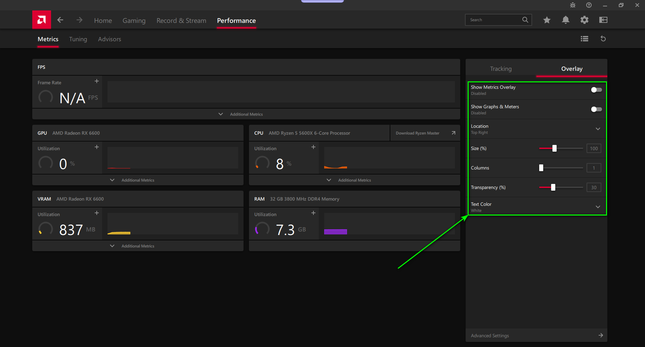Go back using the back arrow
Image resolution: width=645 pixels, height=347 pixels.
(60, 20)
